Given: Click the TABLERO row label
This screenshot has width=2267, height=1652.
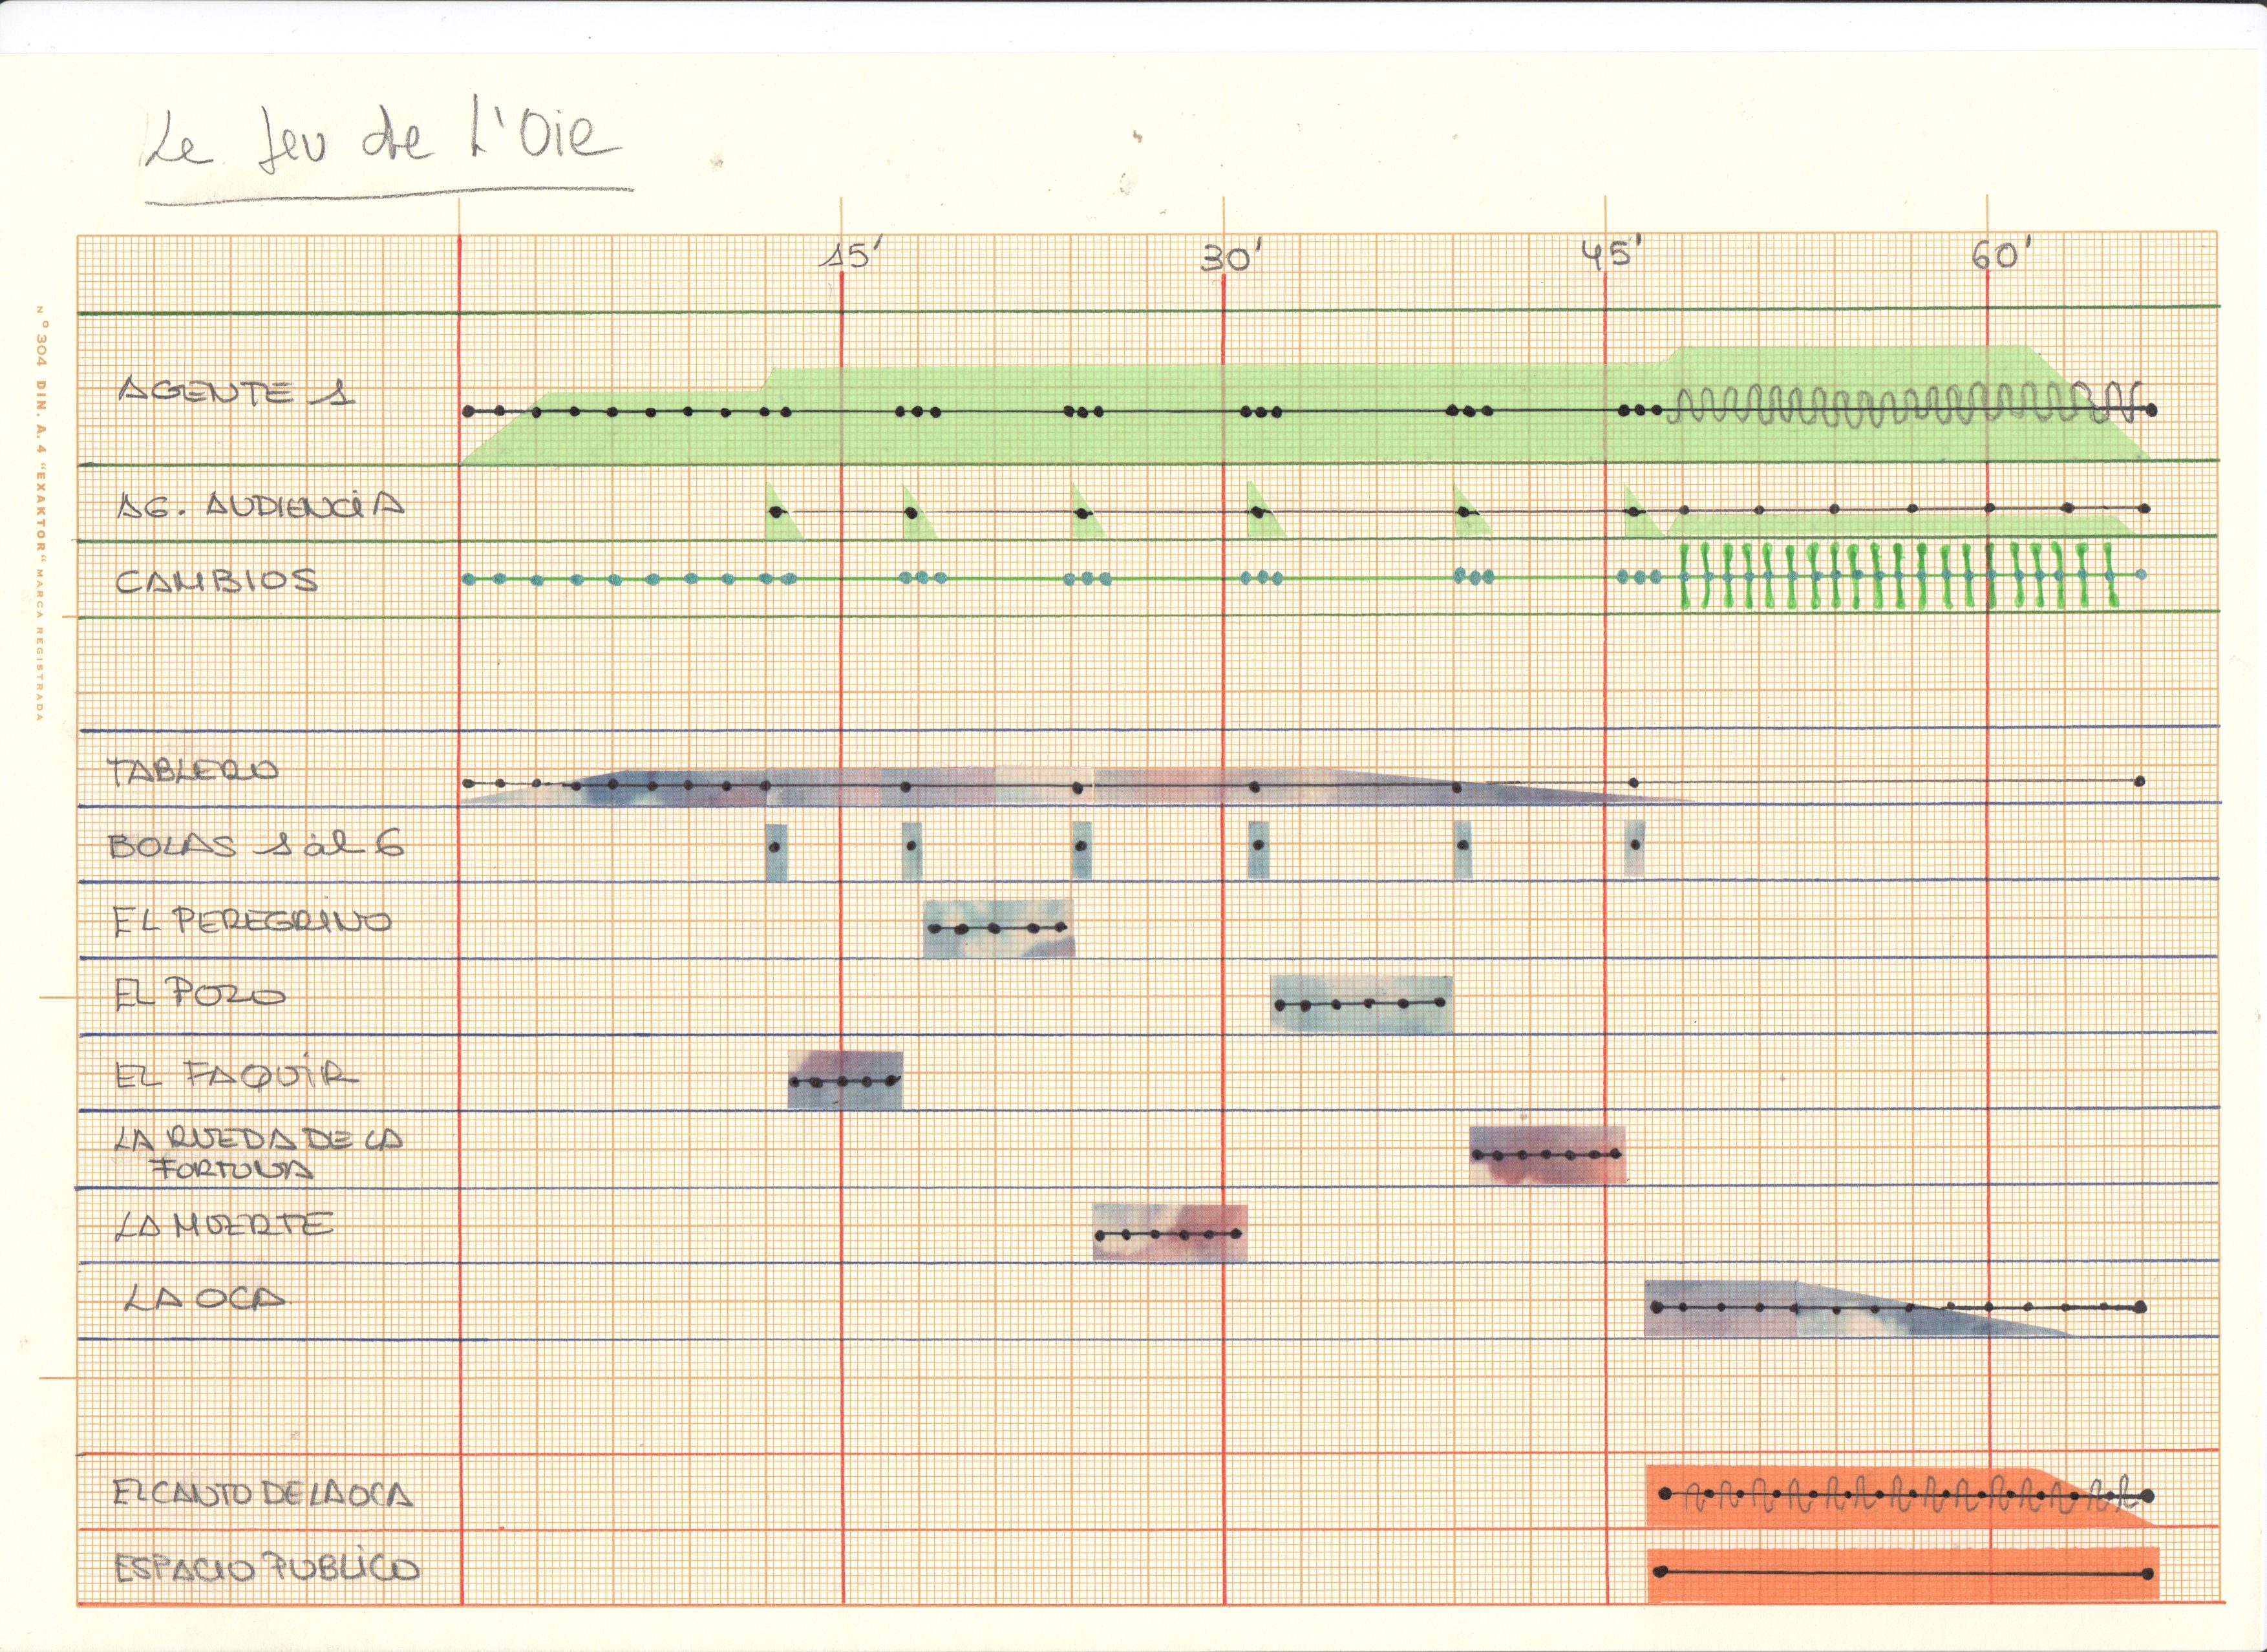Looking at the screenshot, I should click(192, 771).
